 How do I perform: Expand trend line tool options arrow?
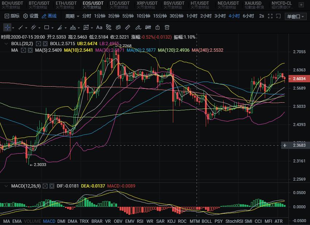[26, 28]
